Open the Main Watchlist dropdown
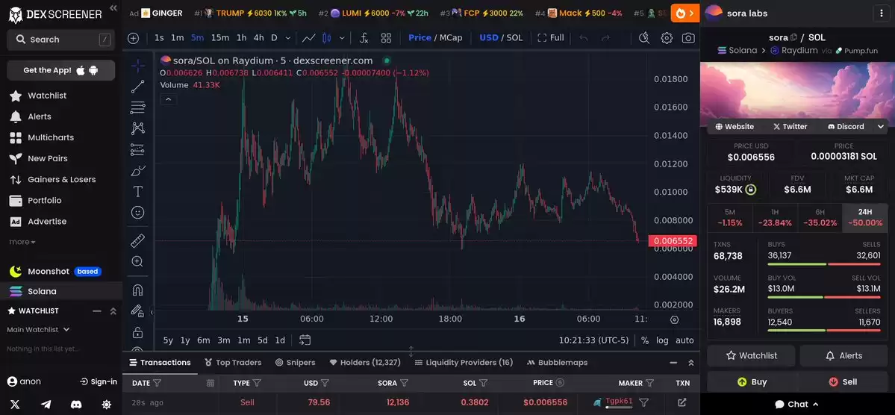Screen dimensions: 895x415 (x=37, y=329)
